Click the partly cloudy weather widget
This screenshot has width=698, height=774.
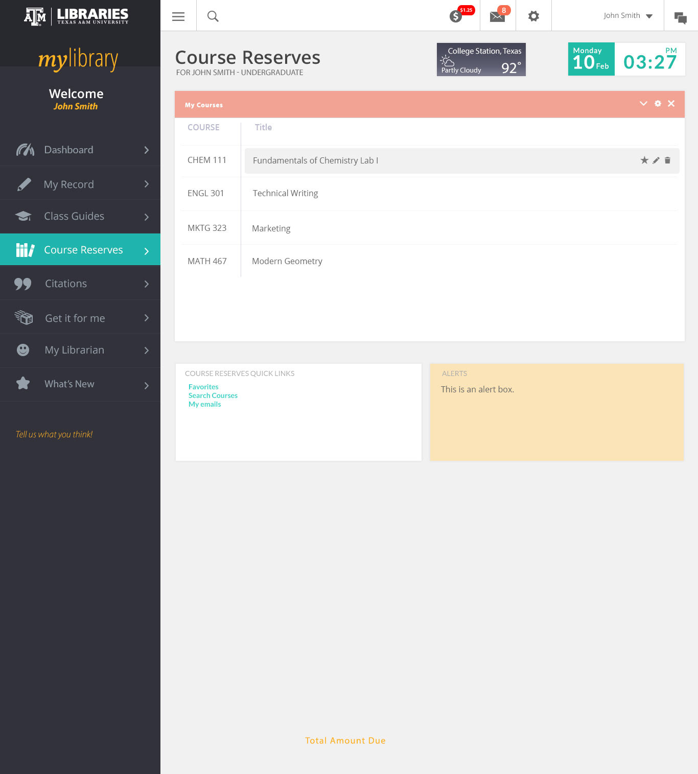pos(481,59)
